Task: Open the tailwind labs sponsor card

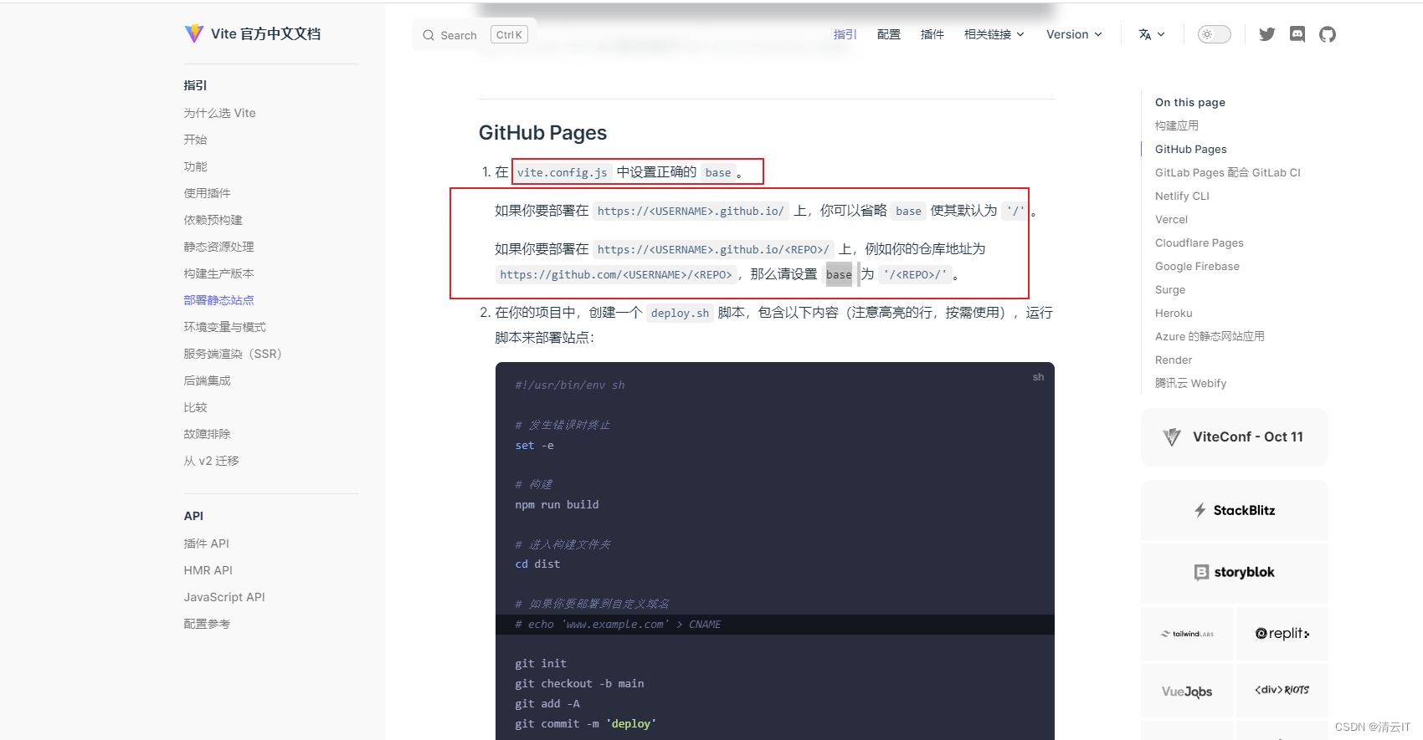Action: point(1187,634)
